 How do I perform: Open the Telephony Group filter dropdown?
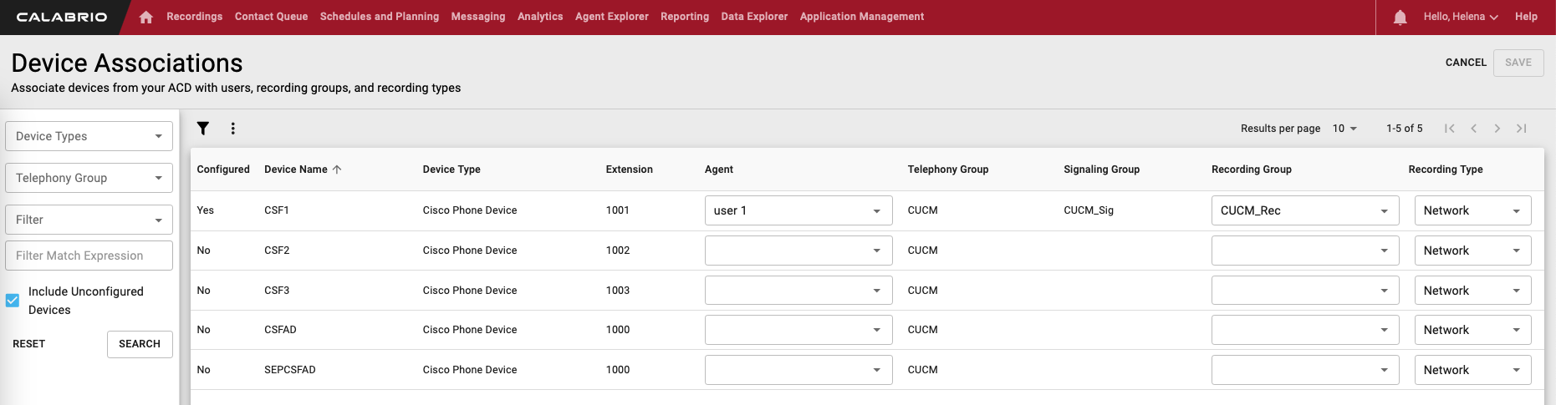[x=89, y=178]
